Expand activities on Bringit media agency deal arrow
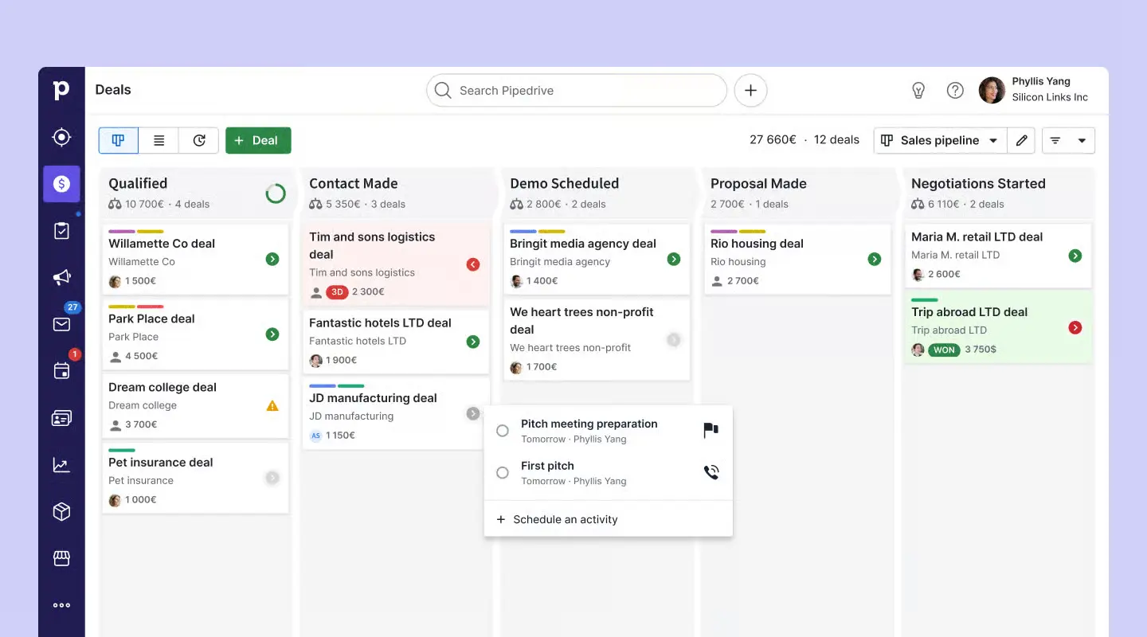The image size is (1147, 637). [674, 259]
